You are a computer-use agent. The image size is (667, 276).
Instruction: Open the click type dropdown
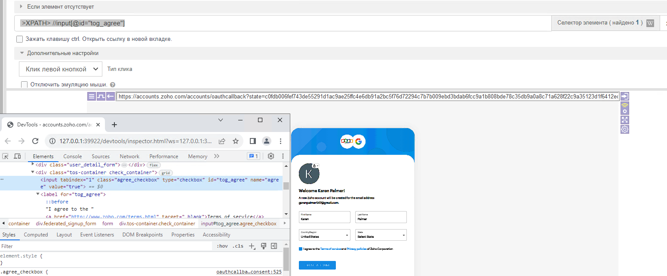[61, 69]
